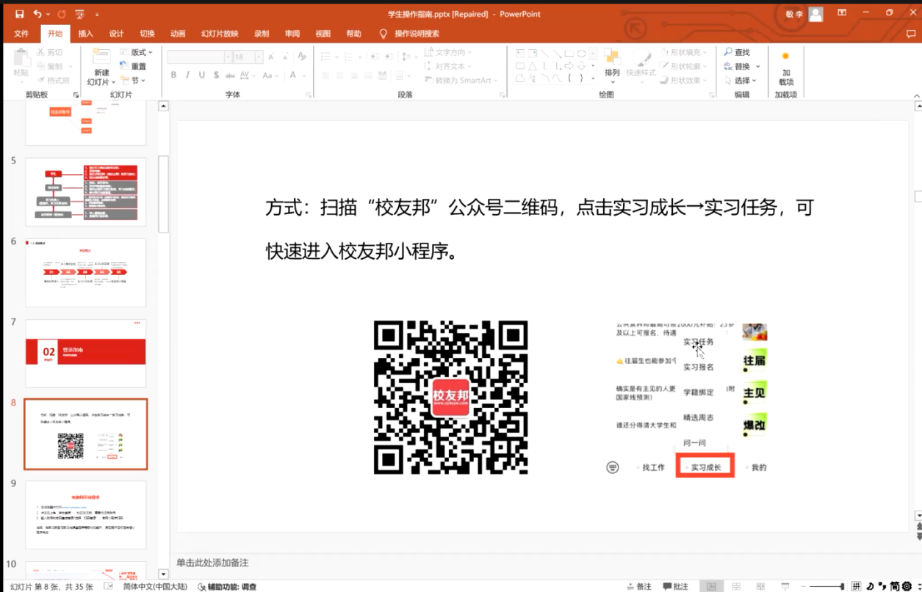Save the presentation from the quick access toolbar
Image resolution: width=922 pixels, height=592 pixels.
pyautogui.click(x=19, y=14)
